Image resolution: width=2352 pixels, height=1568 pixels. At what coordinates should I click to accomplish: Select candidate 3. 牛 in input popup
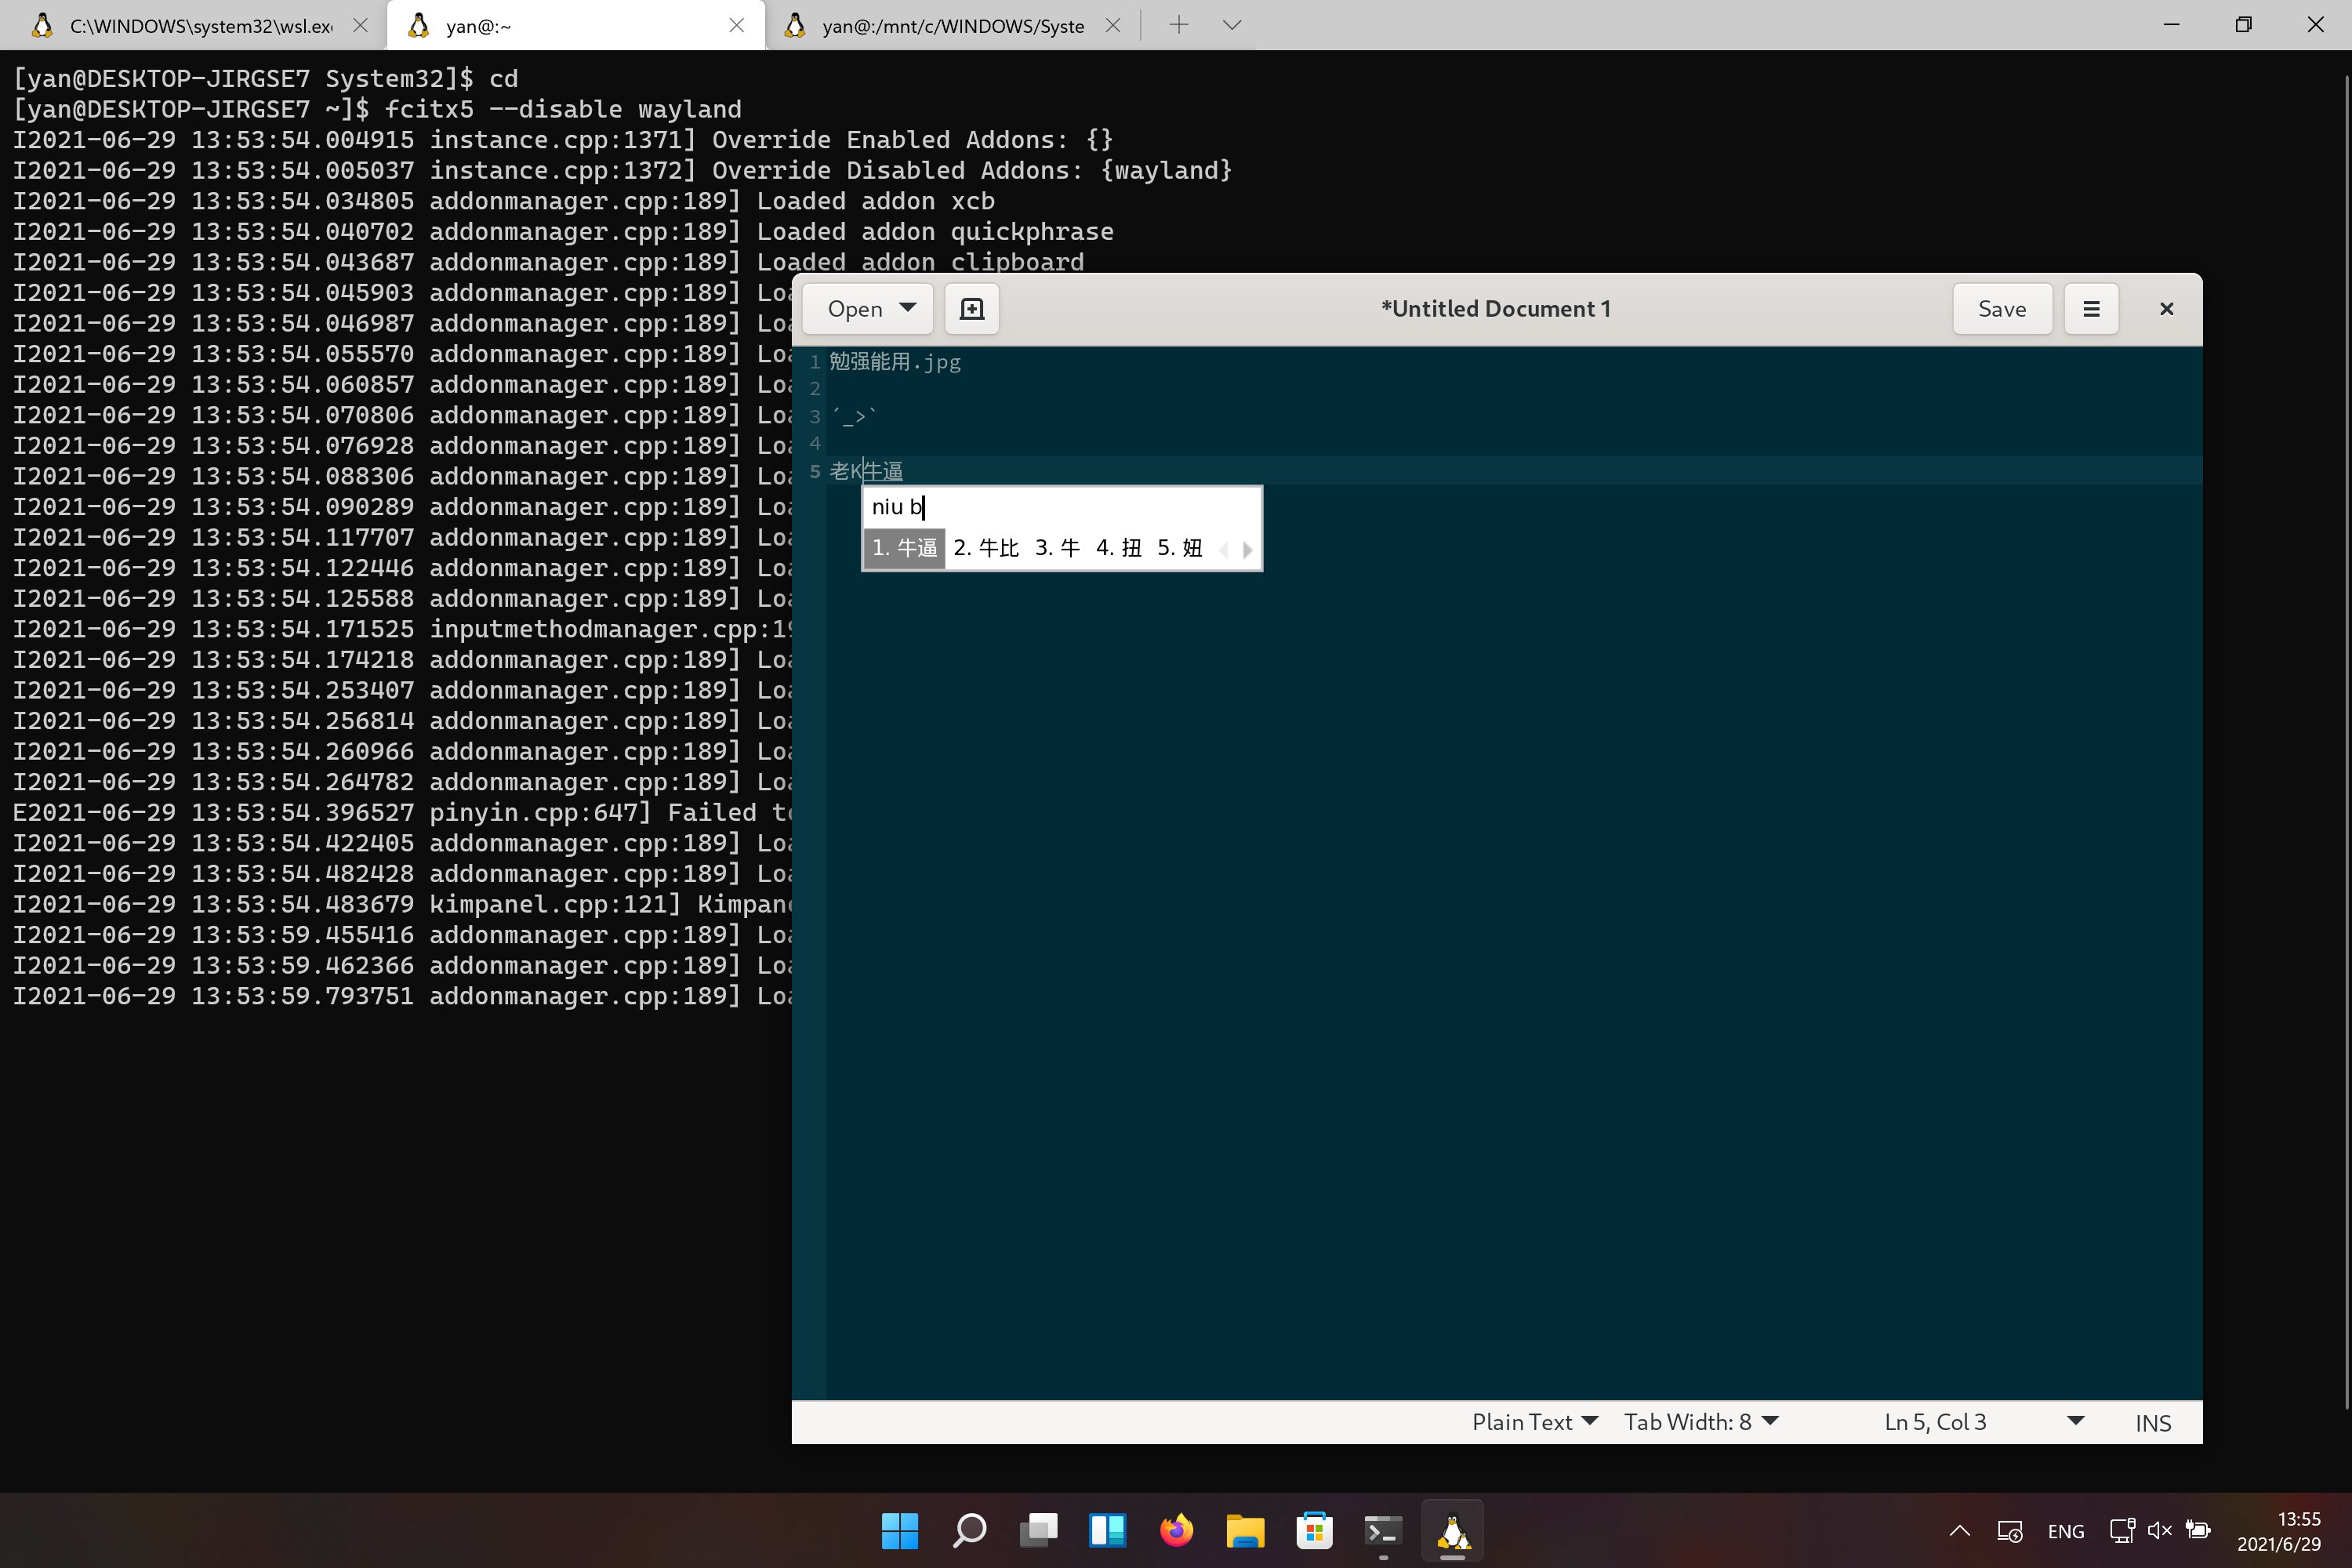(1057, 548)
